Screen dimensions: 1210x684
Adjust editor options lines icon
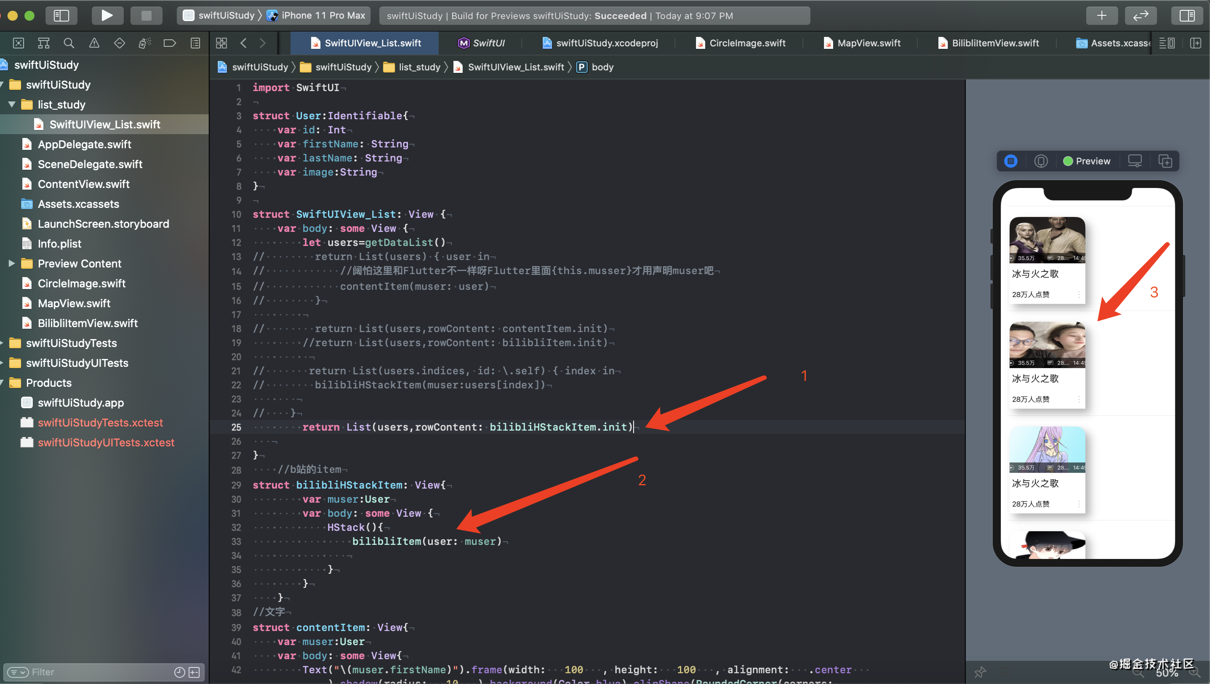click(x=1167, y=43)
